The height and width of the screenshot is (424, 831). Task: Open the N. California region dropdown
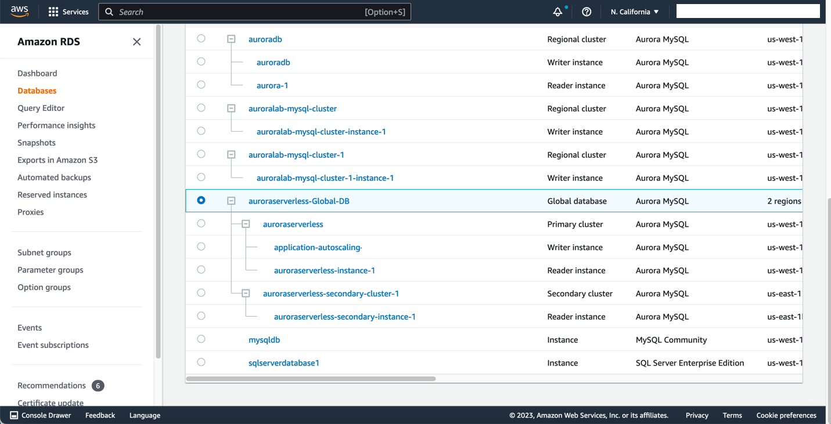[635, 12]
